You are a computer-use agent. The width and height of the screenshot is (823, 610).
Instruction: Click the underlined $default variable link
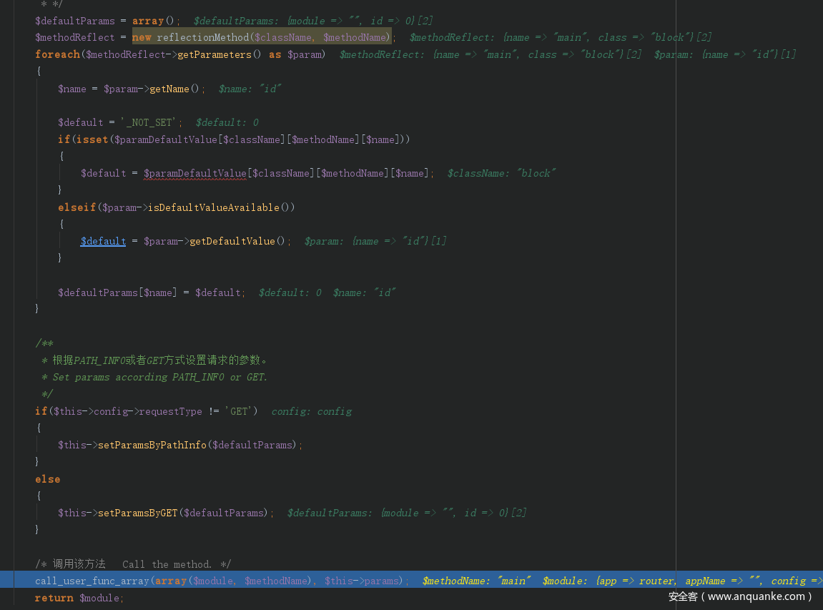tap(103, 241)
